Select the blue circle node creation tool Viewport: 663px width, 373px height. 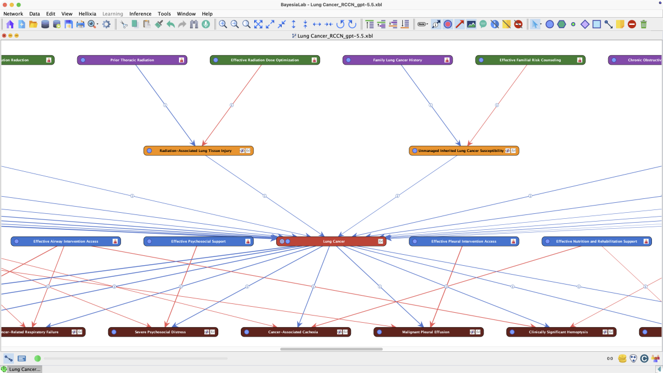pyautogui.click(x=550, y=24)
